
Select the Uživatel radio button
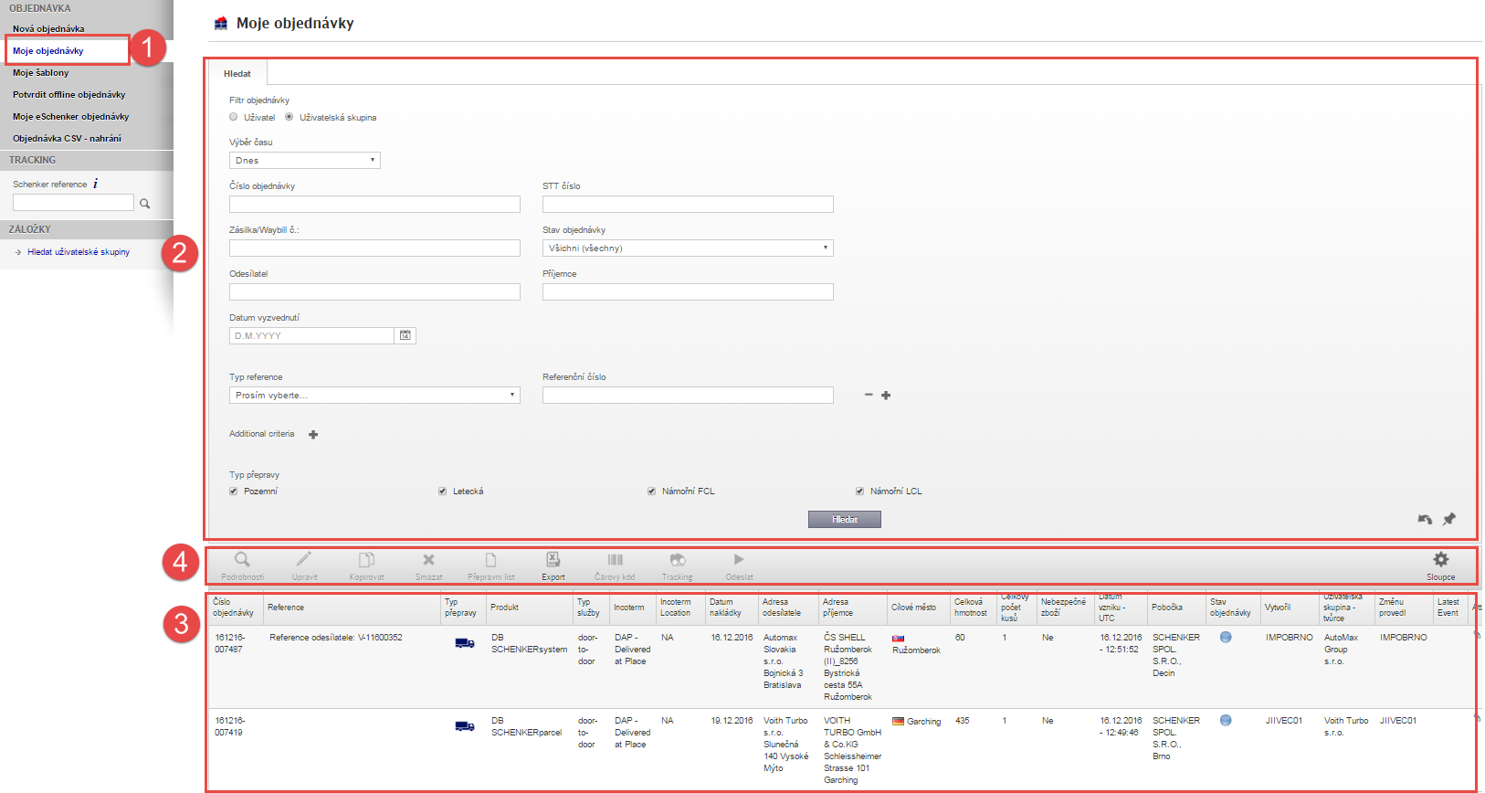coord(234,117)
